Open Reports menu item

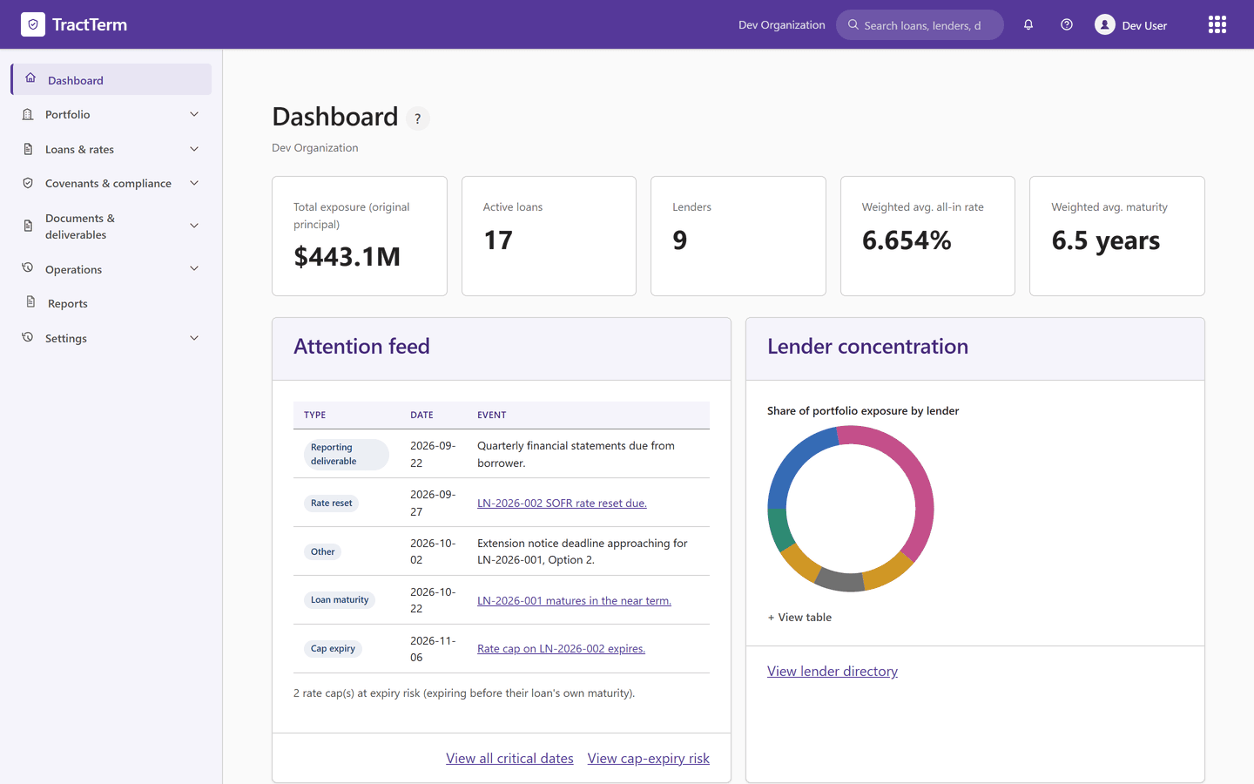coord(111,303)
